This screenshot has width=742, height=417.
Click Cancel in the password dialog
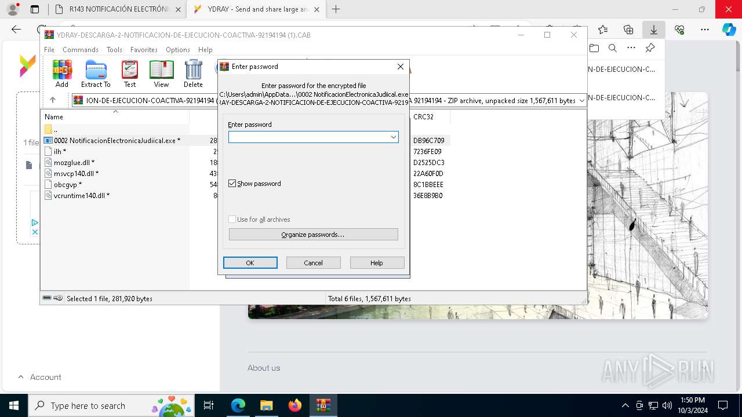[314, 263]
